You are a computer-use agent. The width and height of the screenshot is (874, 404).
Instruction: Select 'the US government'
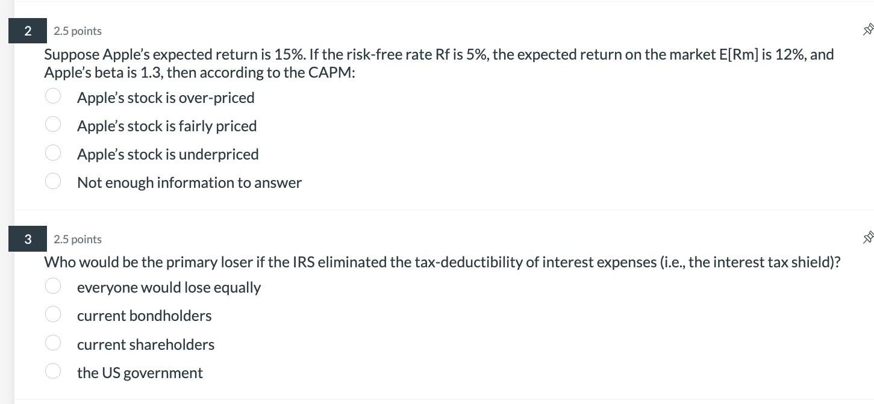[x=53, y=371]
